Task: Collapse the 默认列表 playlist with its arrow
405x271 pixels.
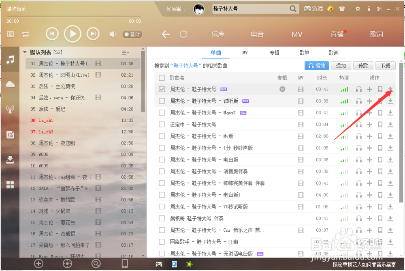Action: pyautogui.click(x=25, y=52)
